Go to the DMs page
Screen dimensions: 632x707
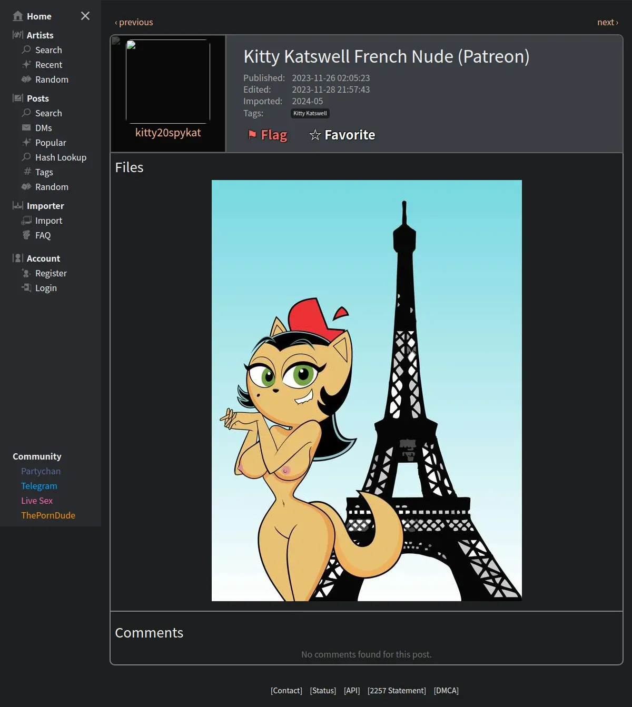click(43, 128)
